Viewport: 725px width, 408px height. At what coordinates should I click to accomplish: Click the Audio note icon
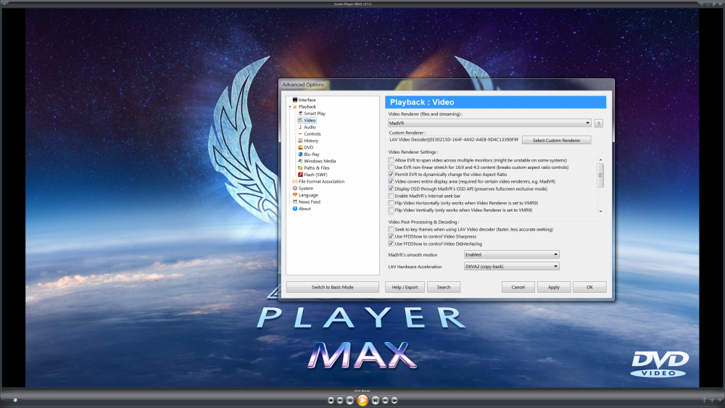[x=300, y=127]
